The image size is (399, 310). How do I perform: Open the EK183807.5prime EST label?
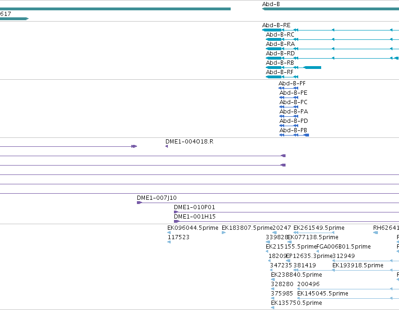[247, 228]
